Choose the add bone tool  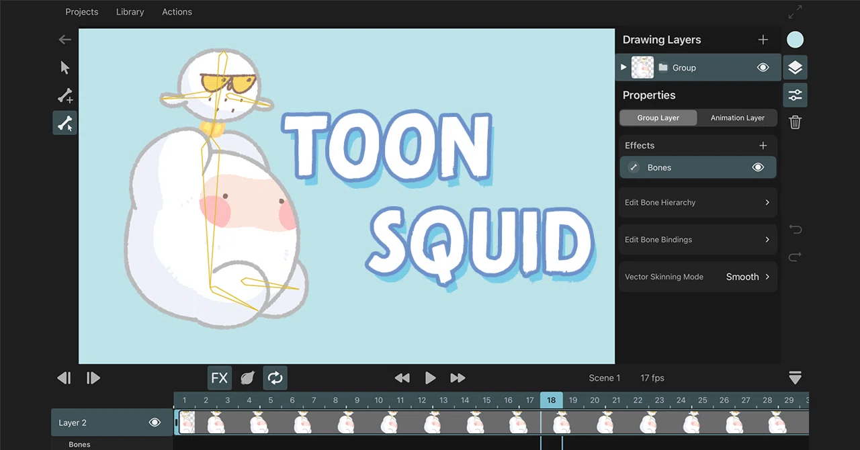64,96
